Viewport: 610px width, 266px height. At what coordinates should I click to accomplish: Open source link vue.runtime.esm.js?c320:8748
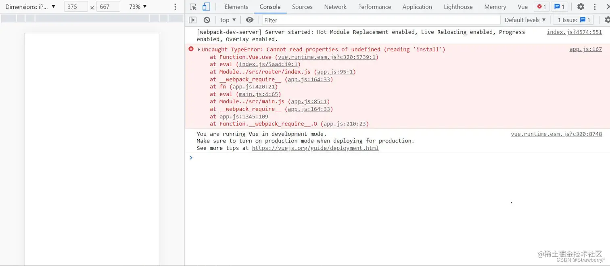[556, 134]
